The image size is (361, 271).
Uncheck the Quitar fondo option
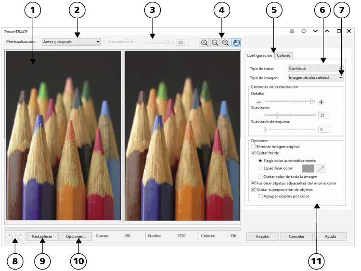click(x=254, y=153)
